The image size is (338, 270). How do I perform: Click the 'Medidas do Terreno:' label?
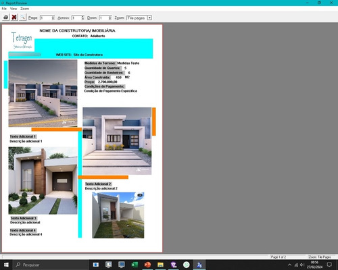pos(100,63)
